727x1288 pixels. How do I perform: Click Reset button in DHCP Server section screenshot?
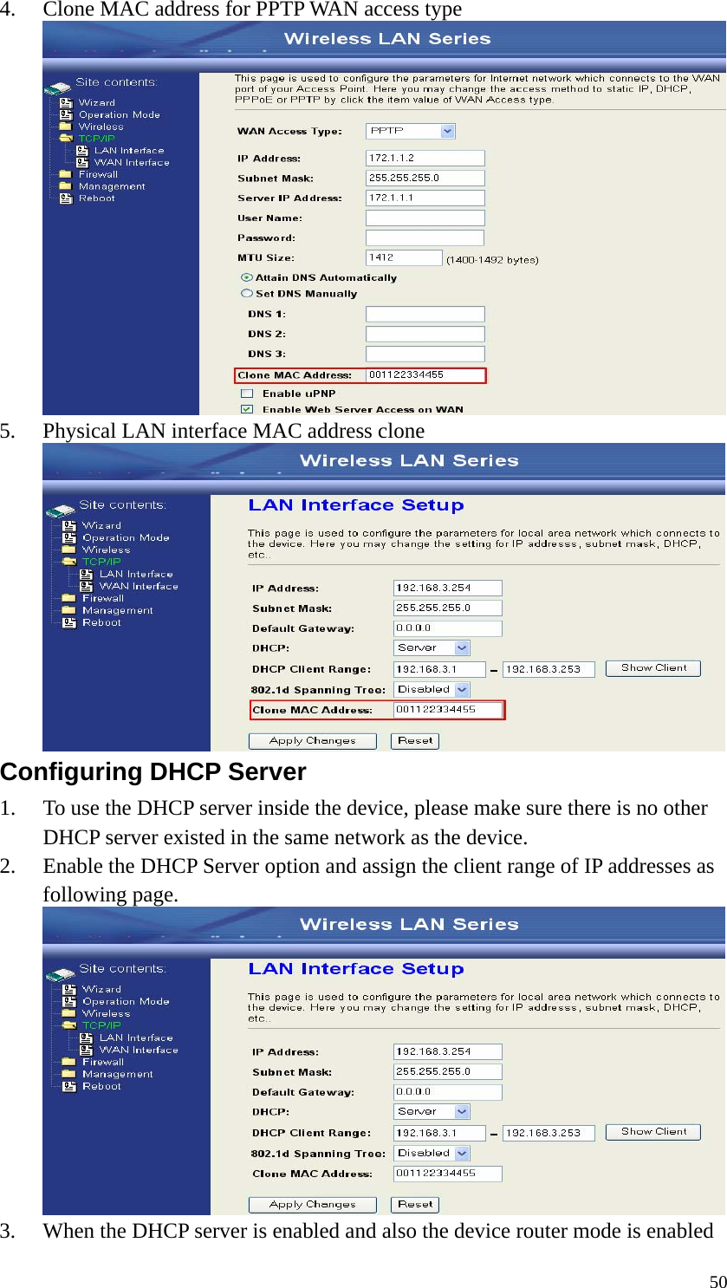click(x=416, y=1205)
